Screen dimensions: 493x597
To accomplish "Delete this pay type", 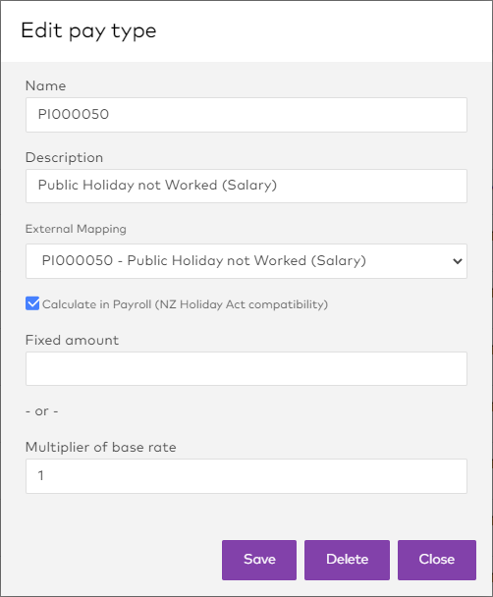I will coord(347,560).
